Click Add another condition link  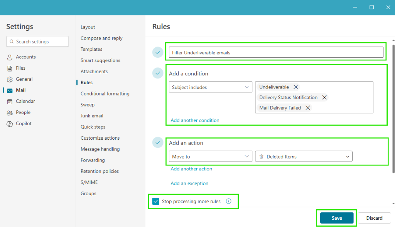click(195, 120)
